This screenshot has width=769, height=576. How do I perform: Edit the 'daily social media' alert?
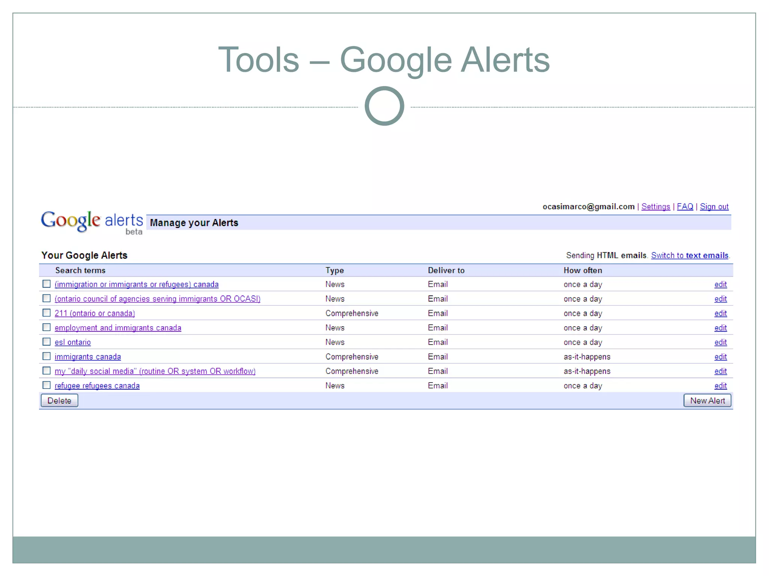(x=721, y=371)
